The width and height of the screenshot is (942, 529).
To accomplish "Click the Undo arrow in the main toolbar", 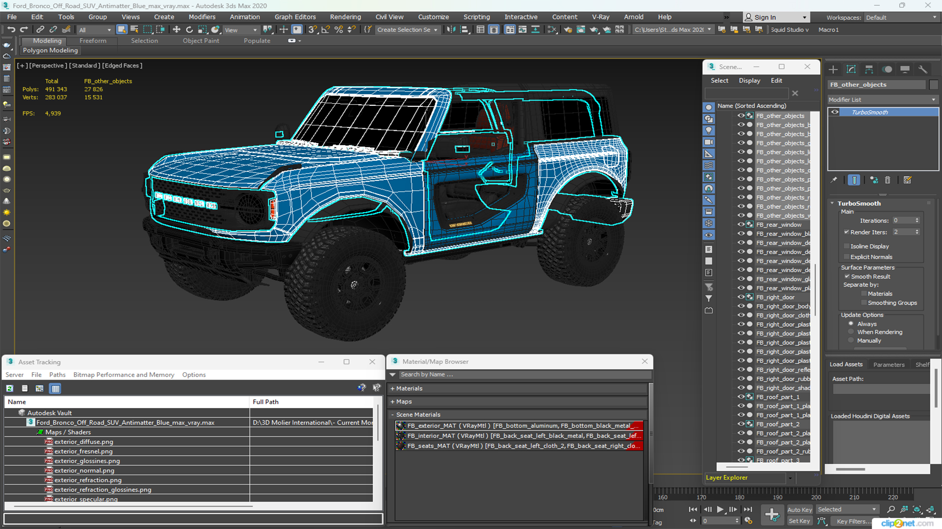I will [11, 30].
